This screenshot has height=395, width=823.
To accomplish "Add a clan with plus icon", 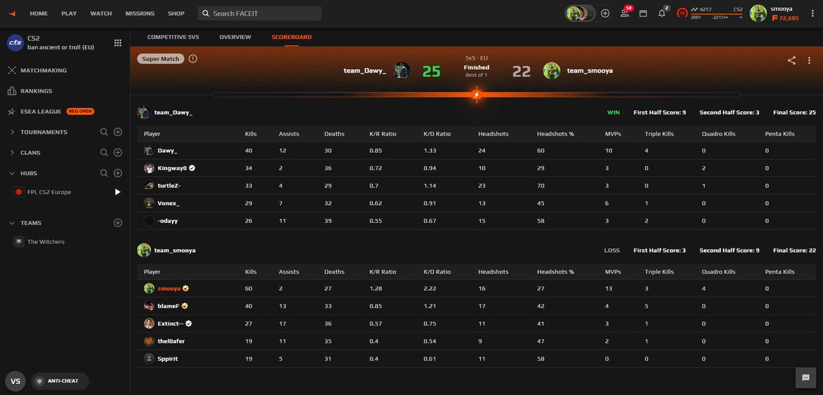I will pyautogui.click(x=118, y=152).
